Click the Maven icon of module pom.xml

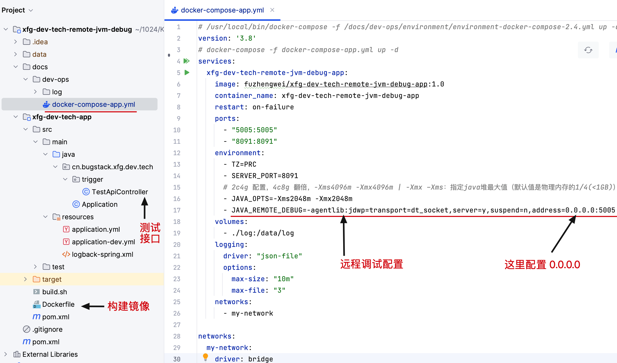click(36, 317)
